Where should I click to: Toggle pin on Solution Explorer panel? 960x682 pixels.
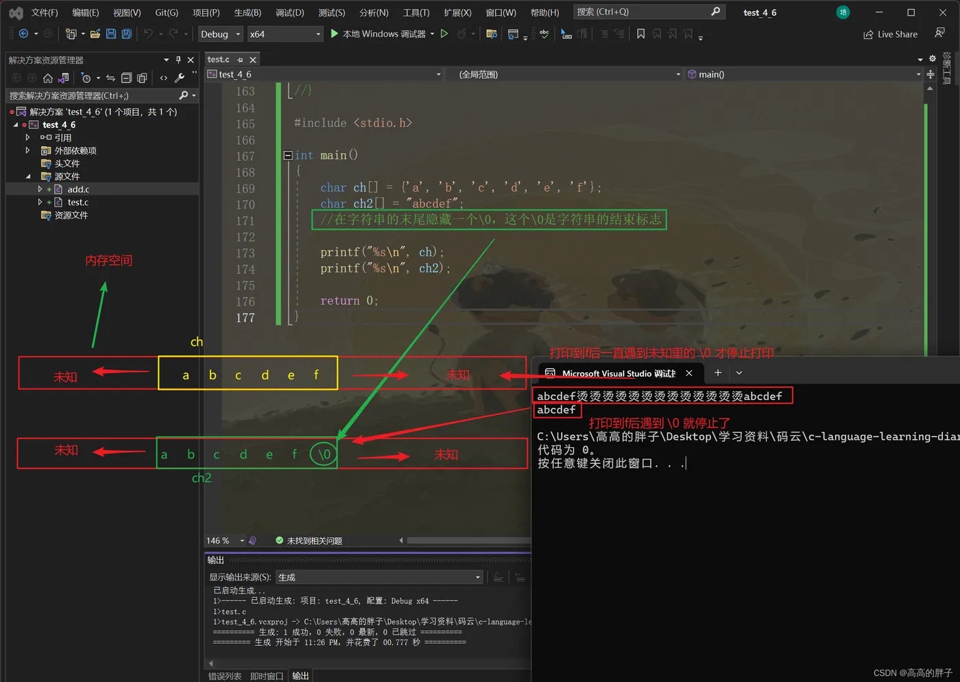tap(178, 60)
